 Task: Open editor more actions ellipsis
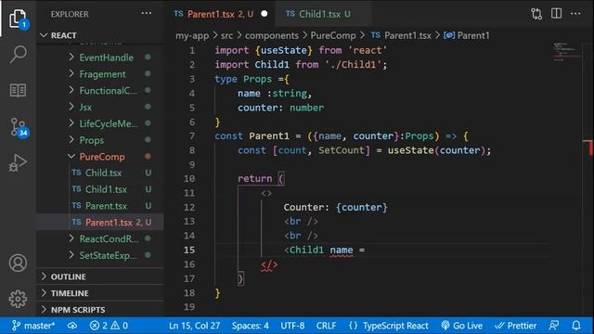click(575, 13)
